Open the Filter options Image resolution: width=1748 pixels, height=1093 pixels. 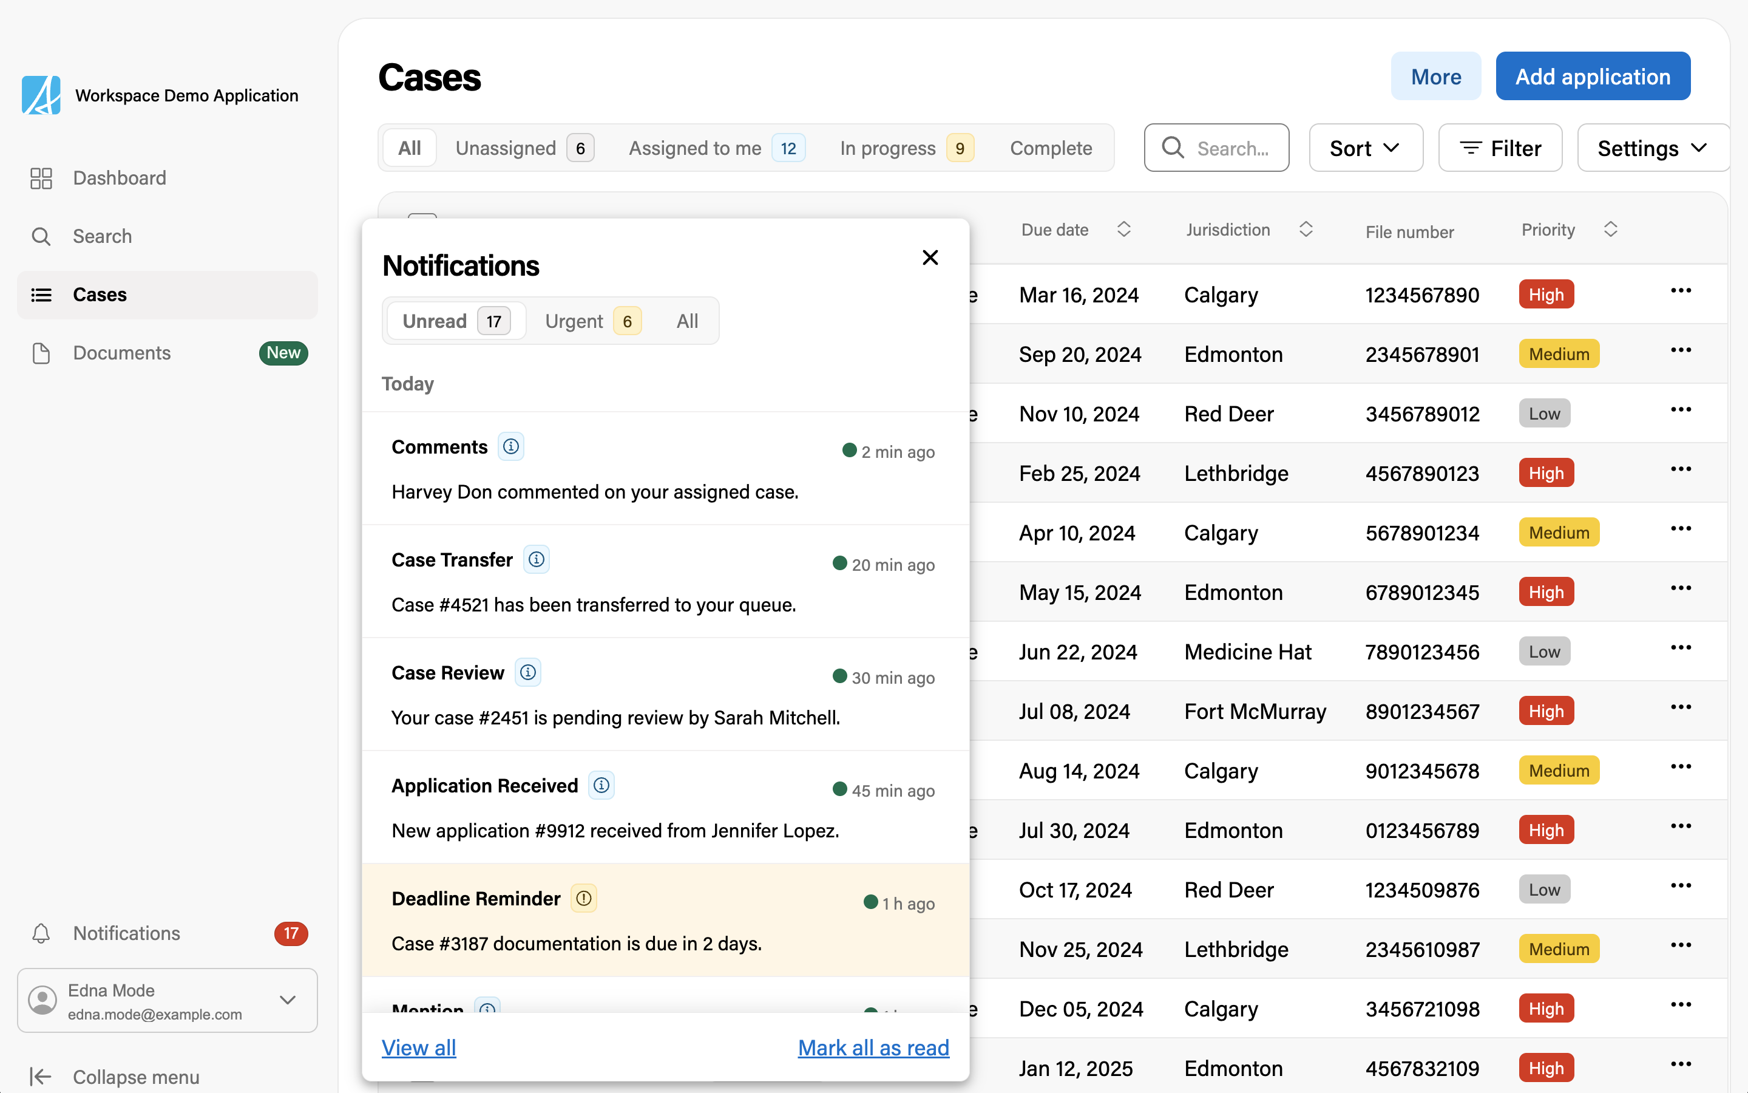click(1500, 148)
